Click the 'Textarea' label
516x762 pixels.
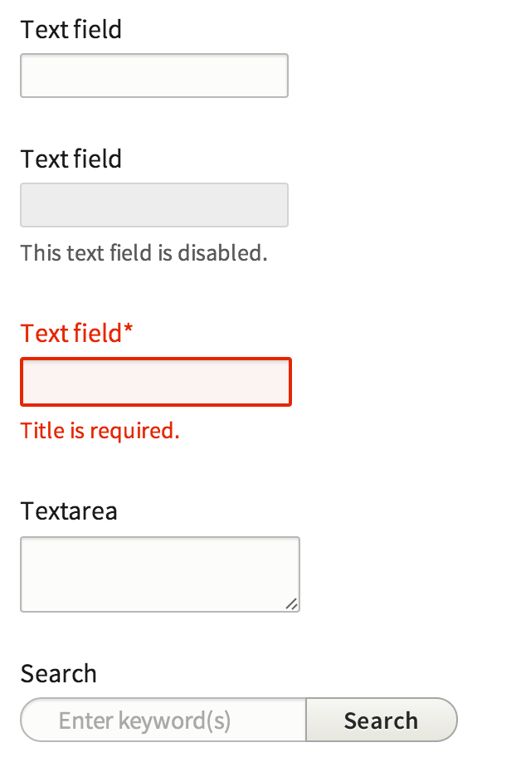point(69,511)
